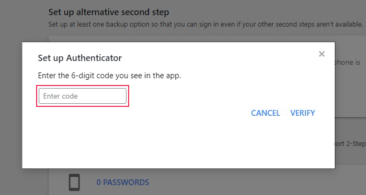Click the partially hidden "phone is" text
Image resolution: width=366 pixels, height=195 pixels.
pyautogui.click(x=348, y=63)
